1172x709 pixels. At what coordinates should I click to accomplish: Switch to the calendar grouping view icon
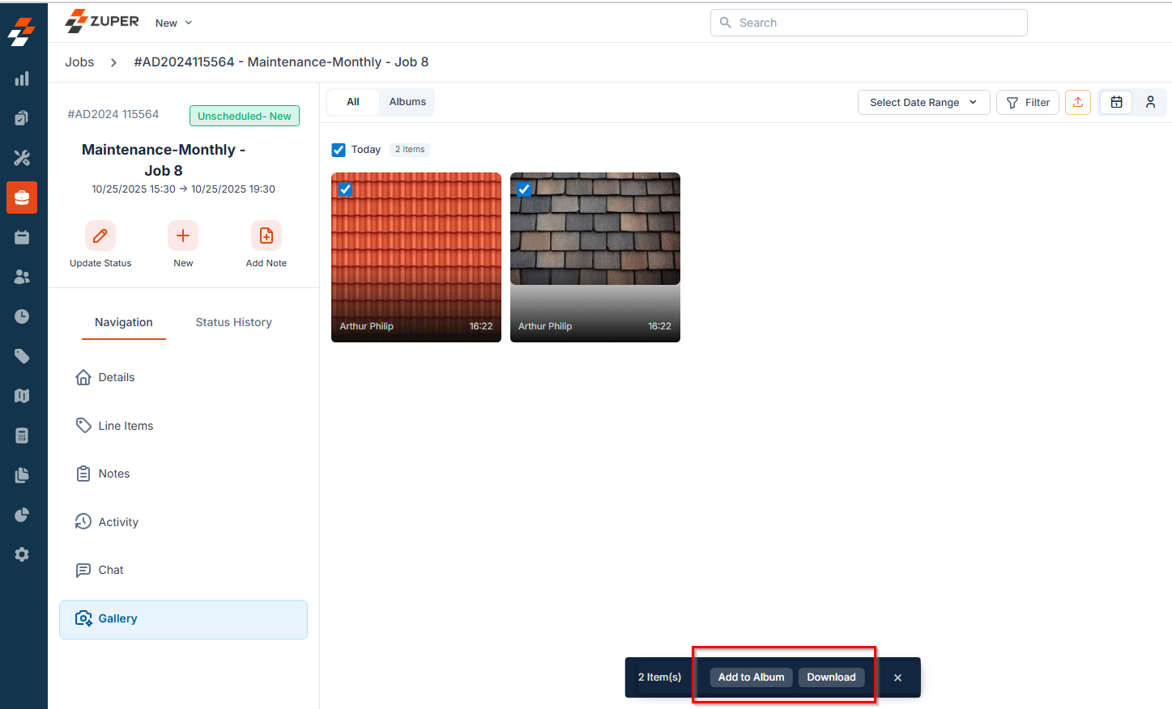pos(1116,102)
